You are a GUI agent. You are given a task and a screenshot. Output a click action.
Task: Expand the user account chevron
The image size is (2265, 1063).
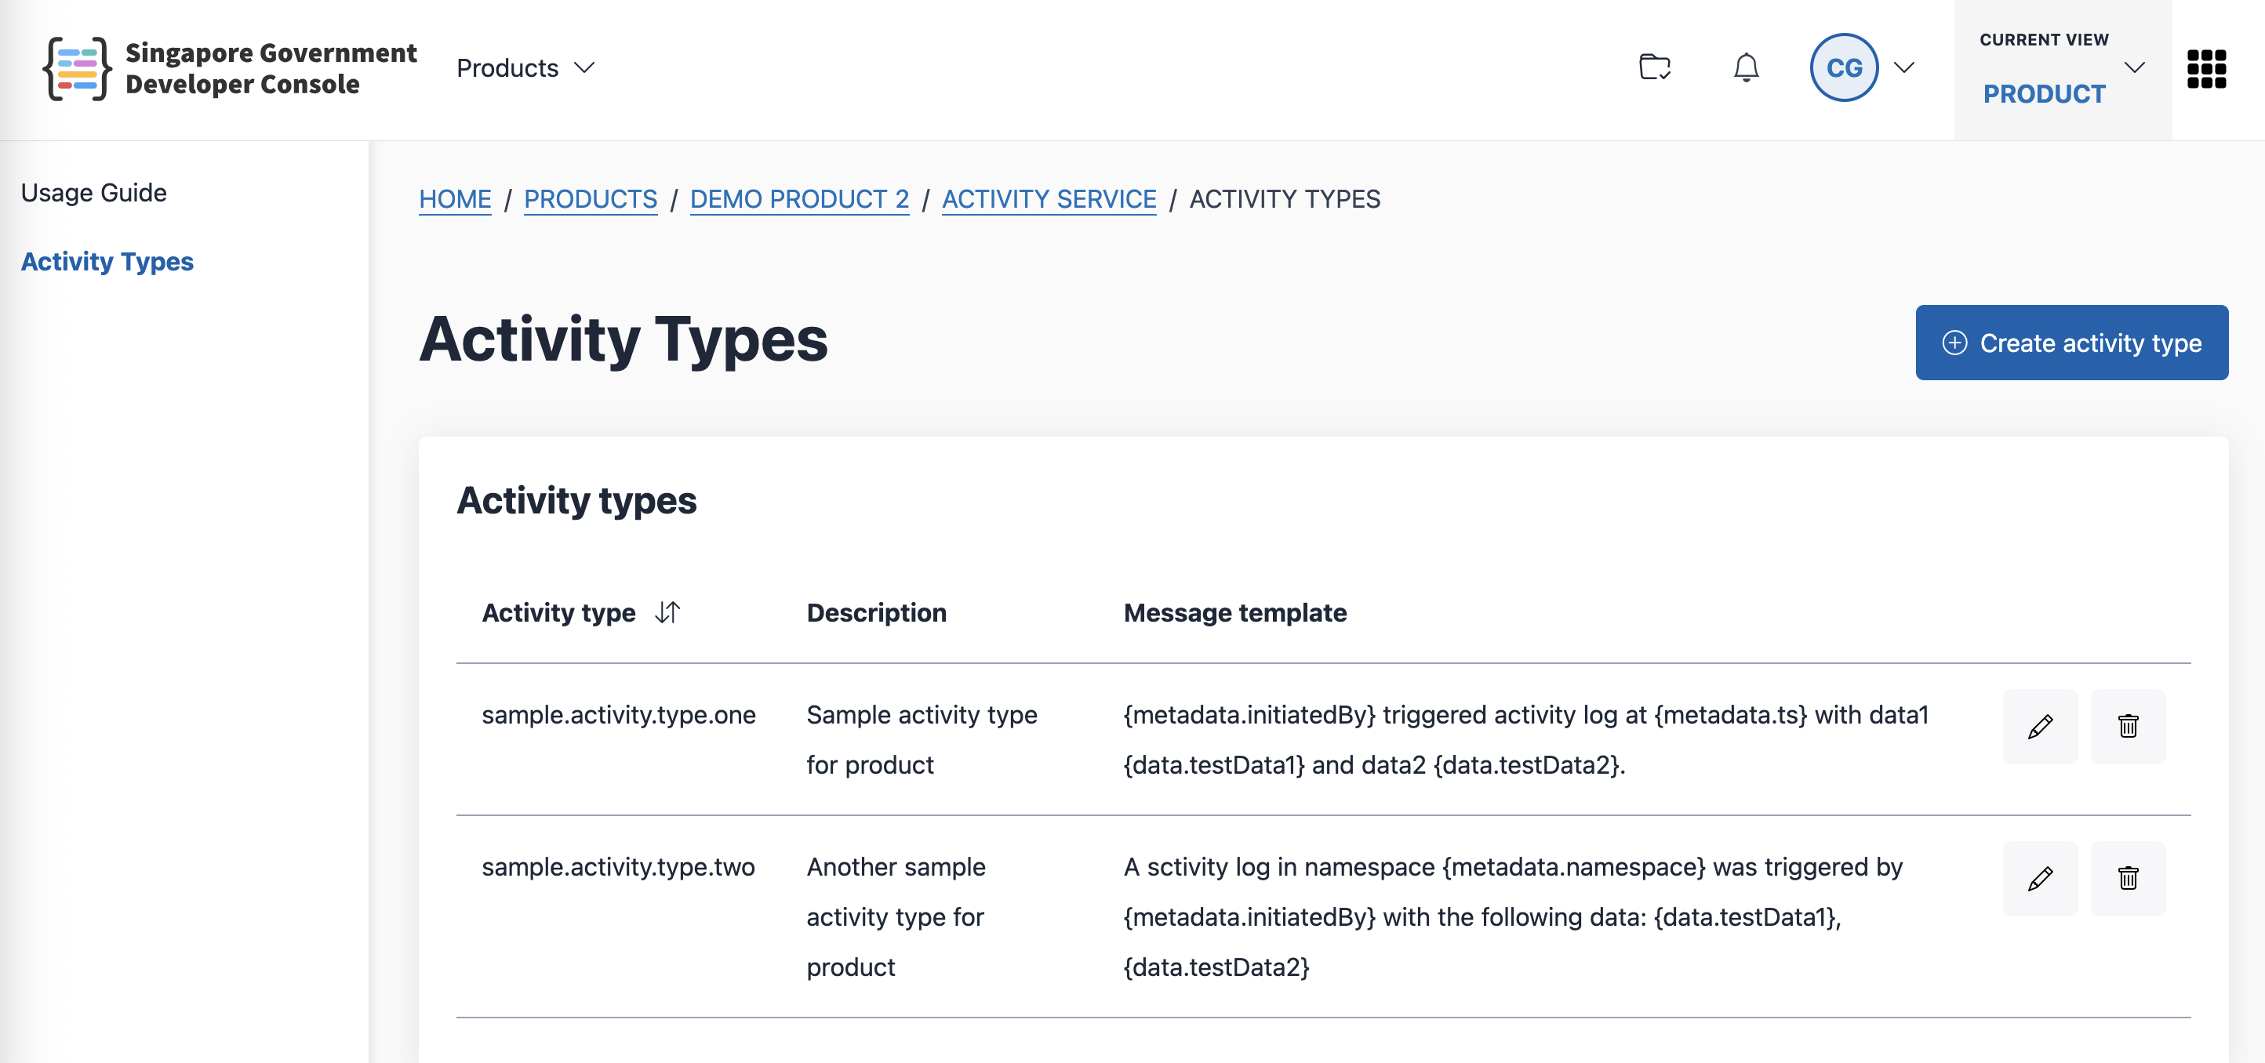tap(1903, 67)
